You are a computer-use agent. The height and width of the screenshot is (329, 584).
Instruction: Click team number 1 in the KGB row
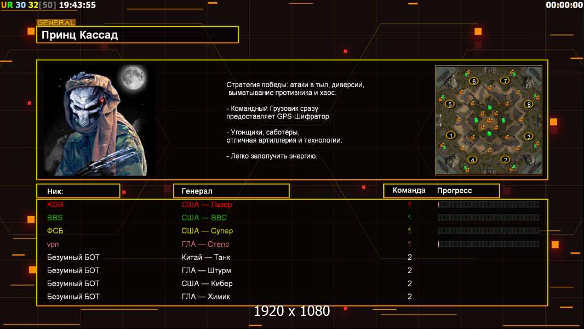tap(409, 205)
